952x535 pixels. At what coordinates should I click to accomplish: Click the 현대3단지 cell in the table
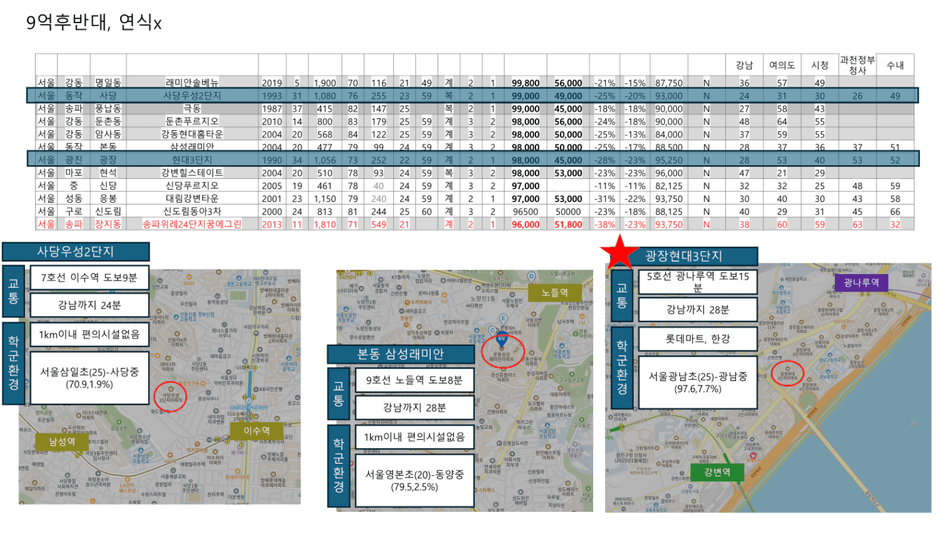point(192,160)
